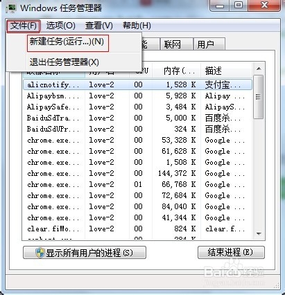Minimize the Task Manager window
Image resolution: width=285 pixels, height=295 pixels.
pyautogui.click(x=220, y=6)
